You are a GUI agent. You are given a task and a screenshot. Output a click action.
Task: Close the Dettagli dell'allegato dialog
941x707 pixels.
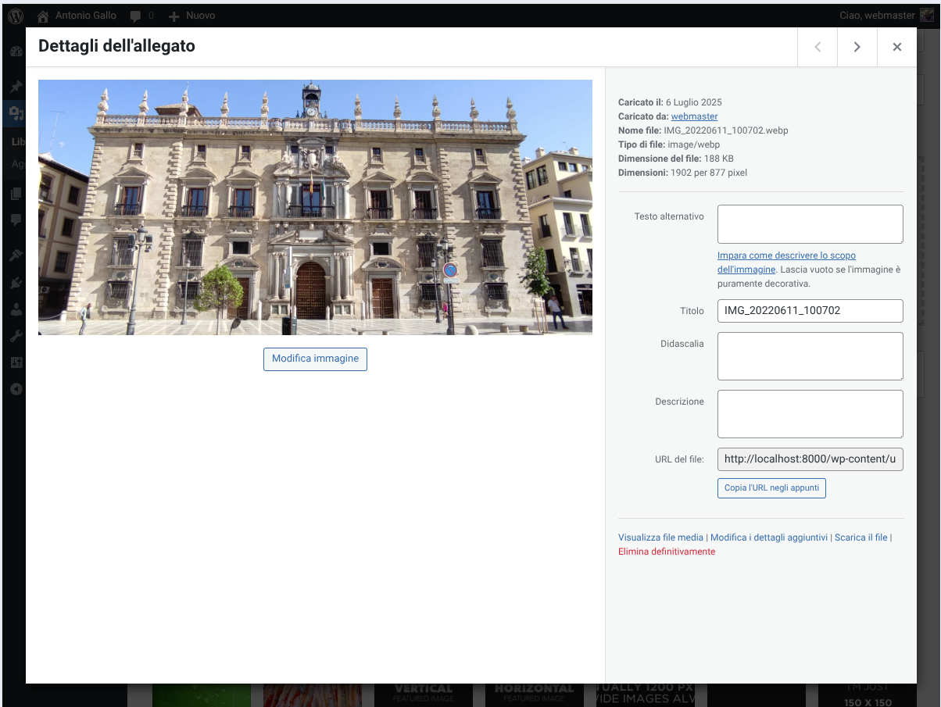[x=896, y=47]
